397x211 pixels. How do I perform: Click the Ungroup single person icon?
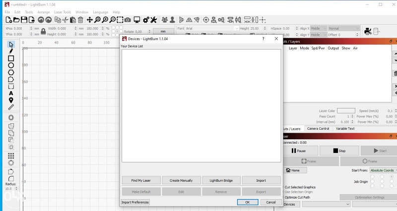pos(172,20)
